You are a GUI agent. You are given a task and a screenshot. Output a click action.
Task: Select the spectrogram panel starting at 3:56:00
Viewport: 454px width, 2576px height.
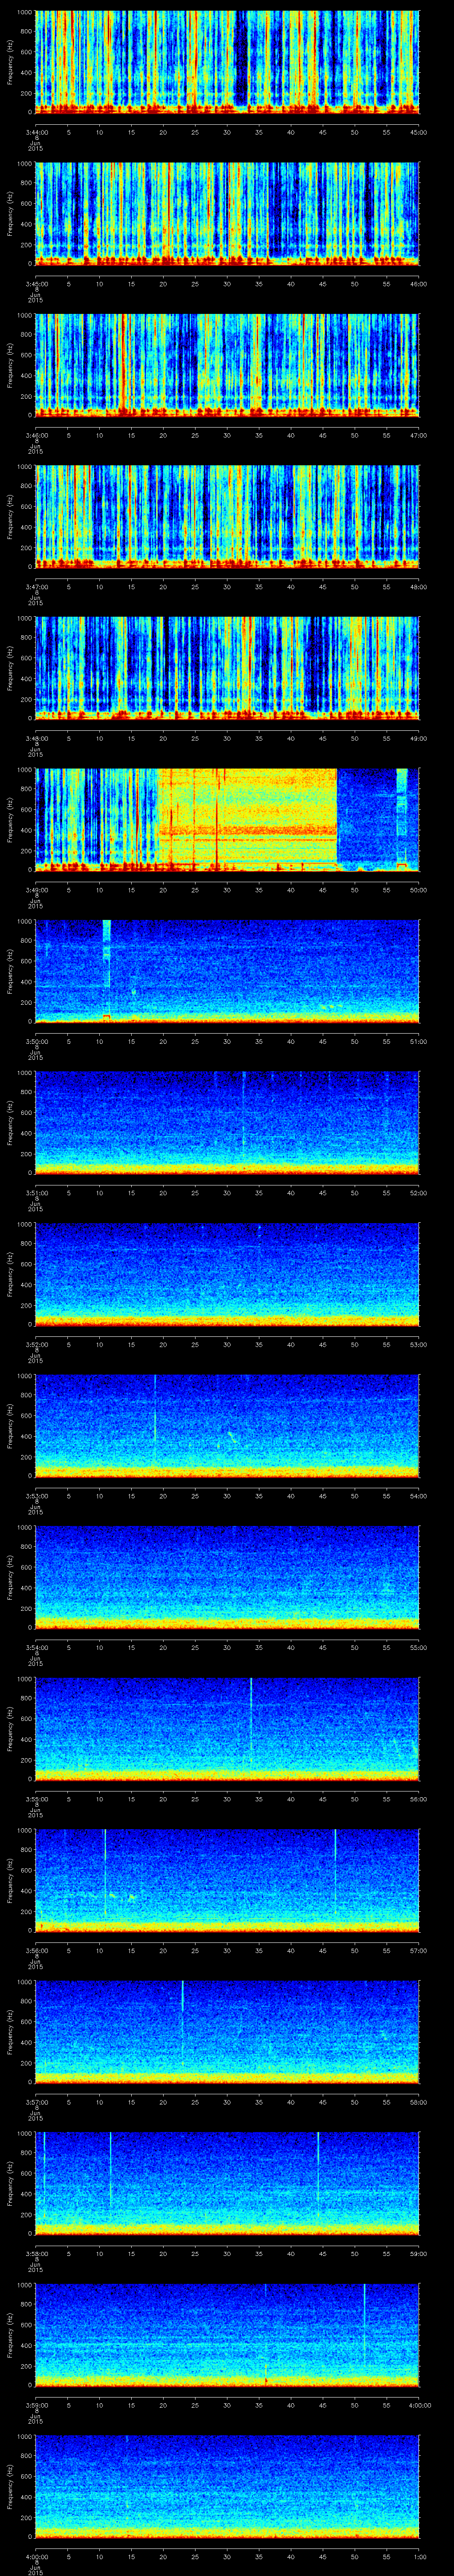click(x=227, y=1880)
